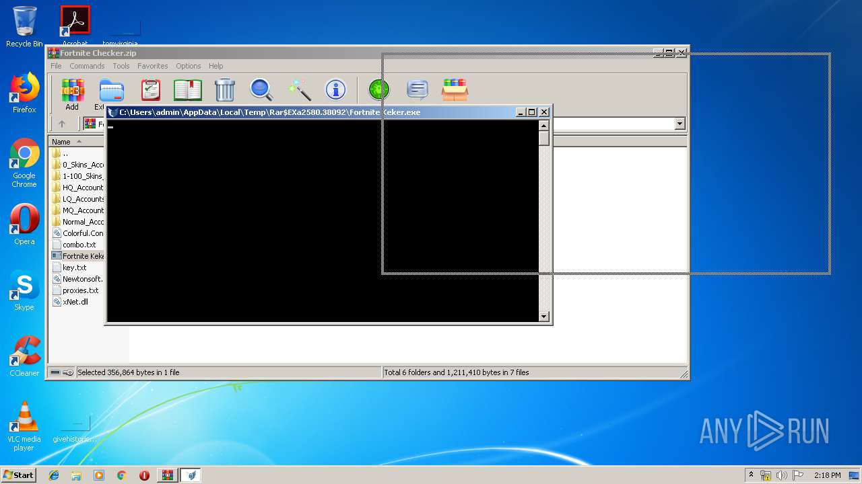Viewport: 862px width, 484px height.
Task: Open Internet Explorer from the taskbar
Action: (54, 475)
